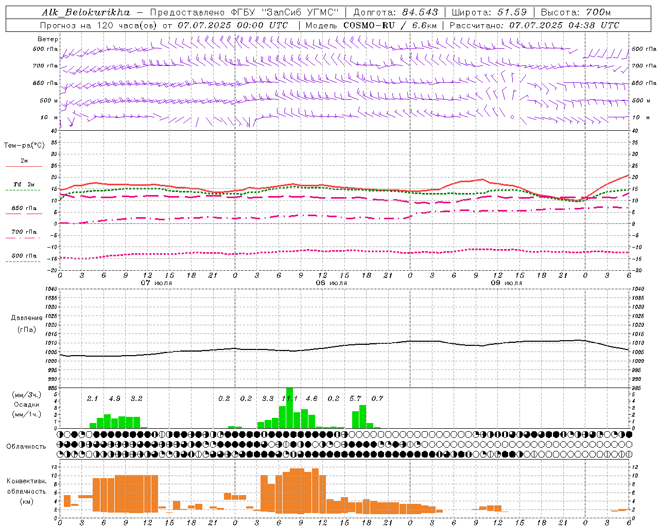
Task: Click the 'Широта: 51.59' value
Action: click(489, 12)
